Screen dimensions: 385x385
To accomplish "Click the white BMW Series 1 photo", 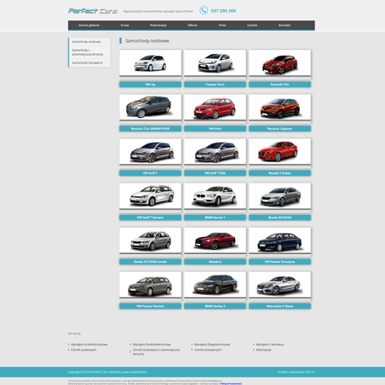I will [x=215, y=196].
